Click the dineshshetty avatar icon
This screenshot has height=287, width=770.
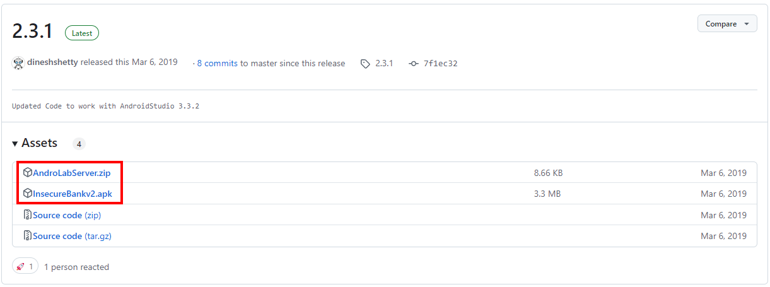pos(19,63)
